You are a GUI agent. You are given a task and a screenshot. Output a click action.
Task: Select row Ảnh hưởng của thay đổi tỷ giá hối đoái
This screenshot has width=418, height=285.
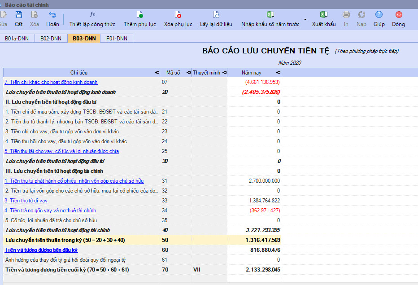[142, 260]
